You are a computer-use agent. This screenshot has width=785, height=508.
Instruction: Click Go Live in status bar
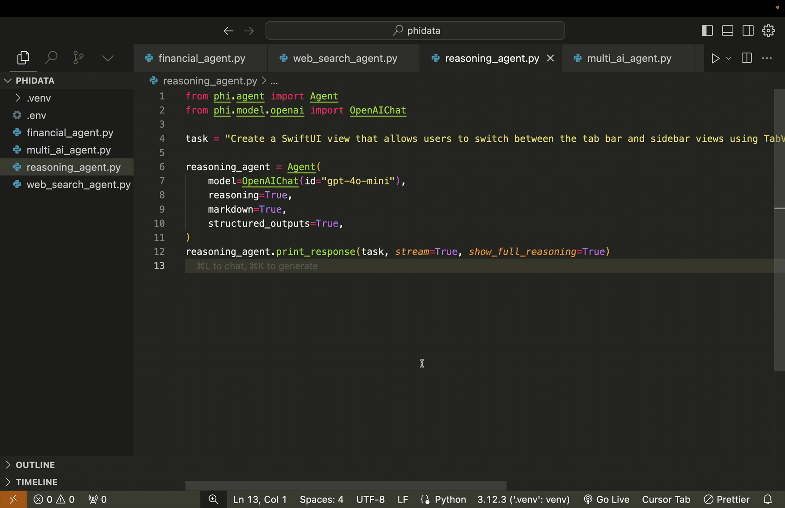(606, 499)
